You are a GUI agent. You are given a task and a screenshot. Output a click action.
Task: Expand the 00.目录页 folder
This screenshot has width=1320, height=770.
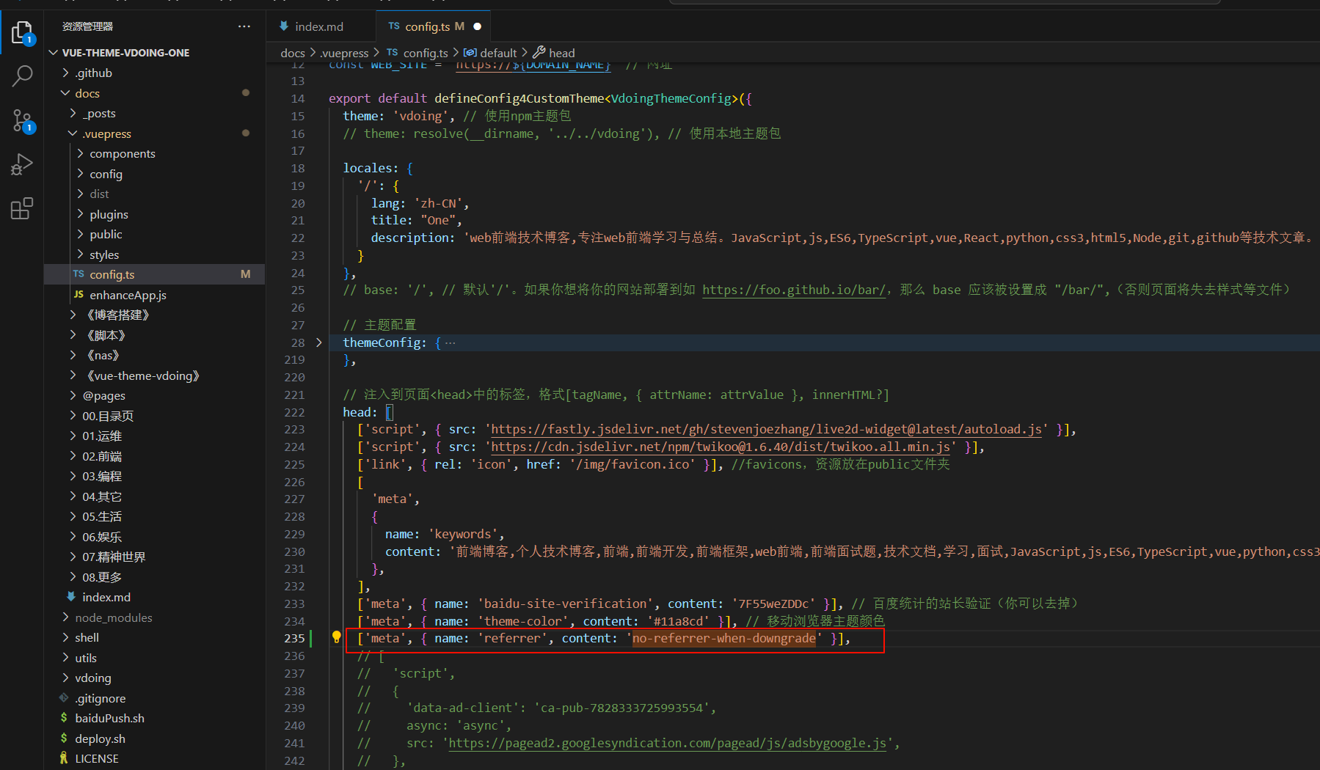coord(73,416)
